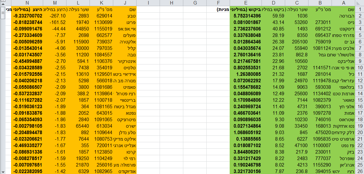The height and width of the screenshot is (174, 364).
Task: Click cell 'כיל' in column A
Action: (x=344, y=75)
